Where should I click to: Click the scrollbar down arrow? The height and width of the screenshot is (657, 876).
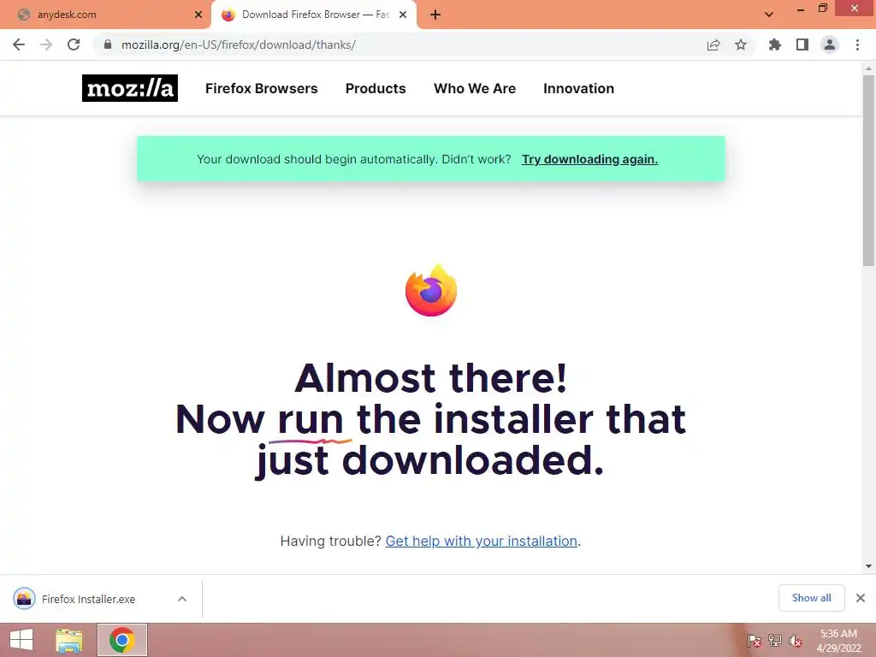coord(868,566)
